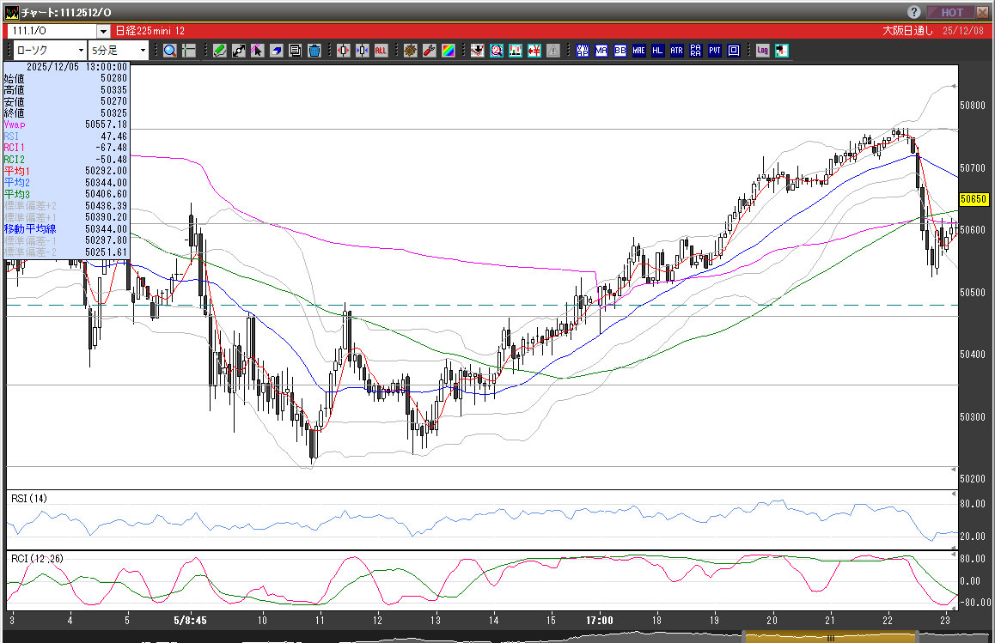This screenshot has height=643, width=995.
Task: Pick the arrow pointer selection tool
Action: 258,51
